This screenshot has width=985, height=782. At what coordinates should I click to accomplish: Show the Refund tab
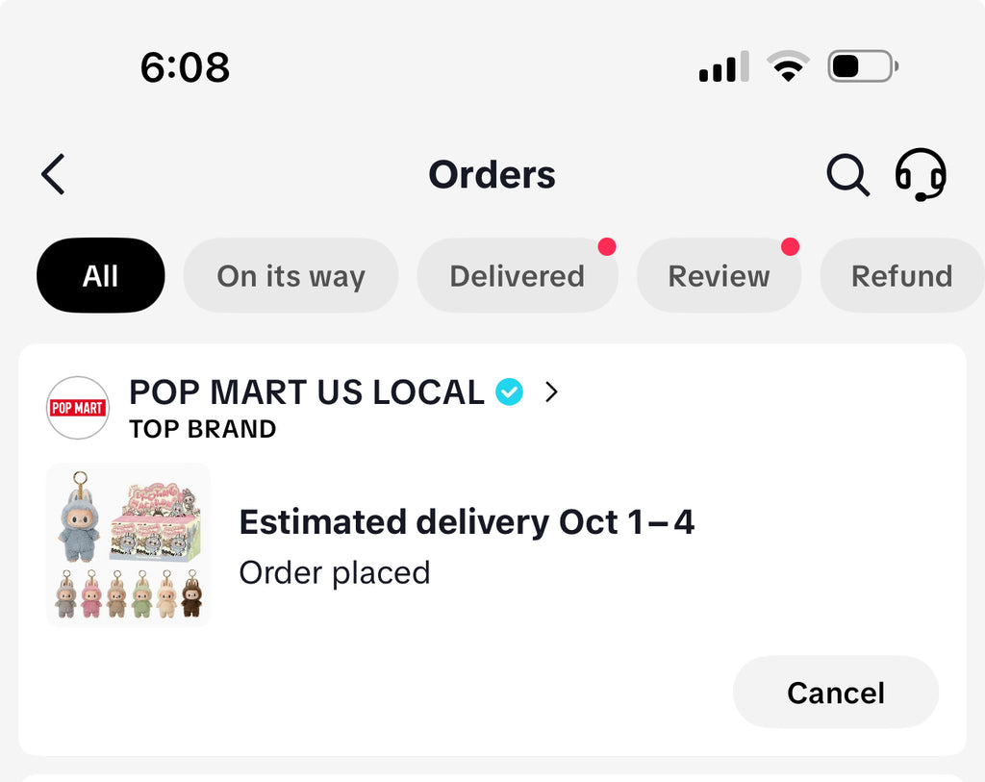coord(901,276)
